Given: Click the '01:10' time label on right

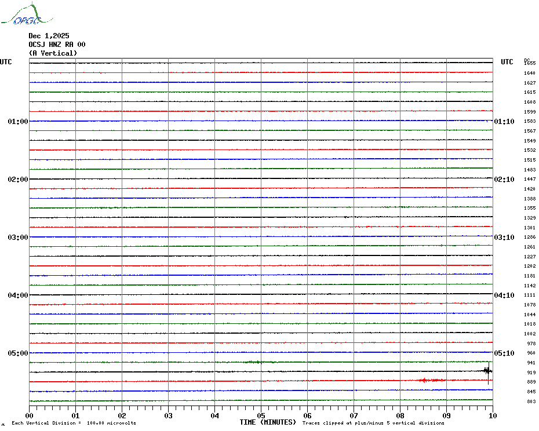Looking at the screenshot, I should point(504,122).
